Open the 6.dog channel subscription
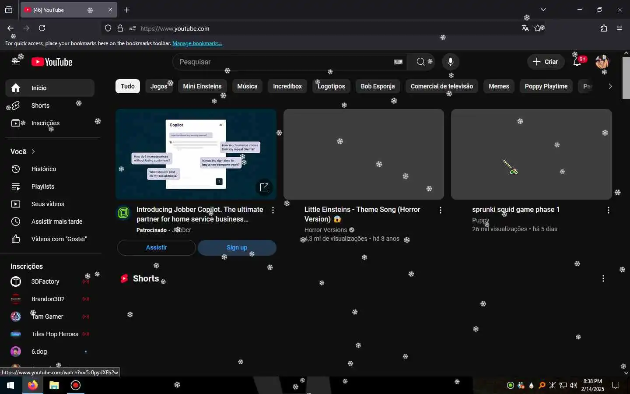Viewport: 630px width, 394px height. [x=50, y=352]
